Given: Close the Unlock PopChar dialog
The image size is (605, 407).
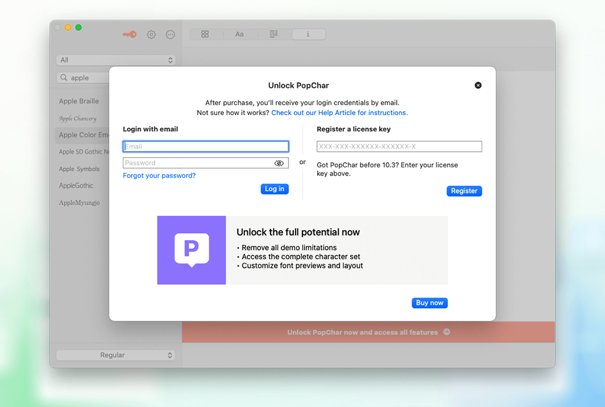Looking at the screenshot, I should (478, 85).
